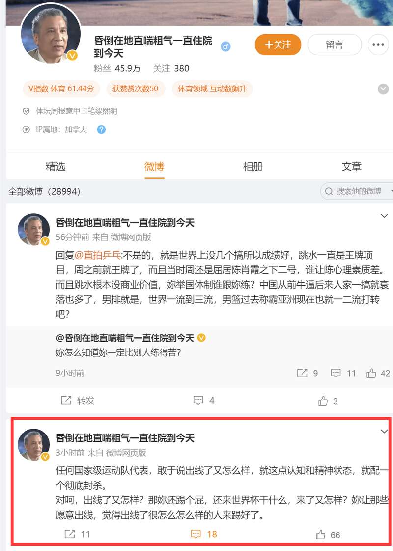
Task: Open dropdown chevron on the highlighted post
Action: tap(384, 431)
